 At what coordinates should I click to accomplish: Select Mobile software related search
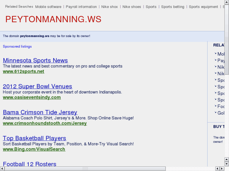pyautogui.click(x=48, y=7)
